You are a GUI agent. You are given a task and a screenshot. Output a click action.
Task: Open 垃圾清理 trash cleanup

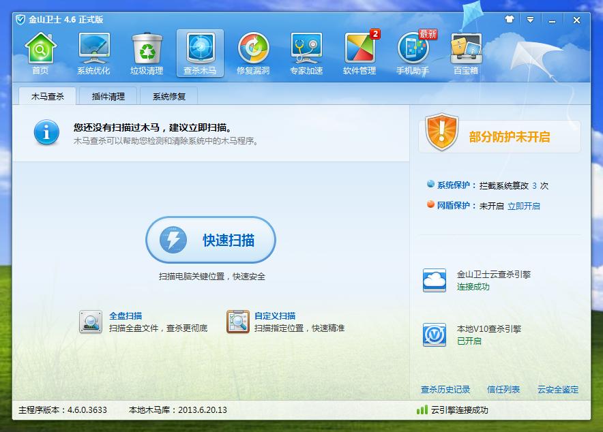click(147, 53)
